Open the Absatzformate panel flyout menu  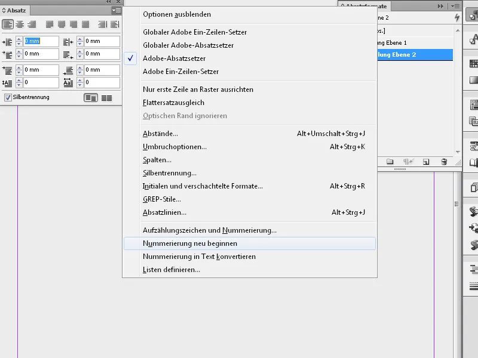click(x=455, y=5)
